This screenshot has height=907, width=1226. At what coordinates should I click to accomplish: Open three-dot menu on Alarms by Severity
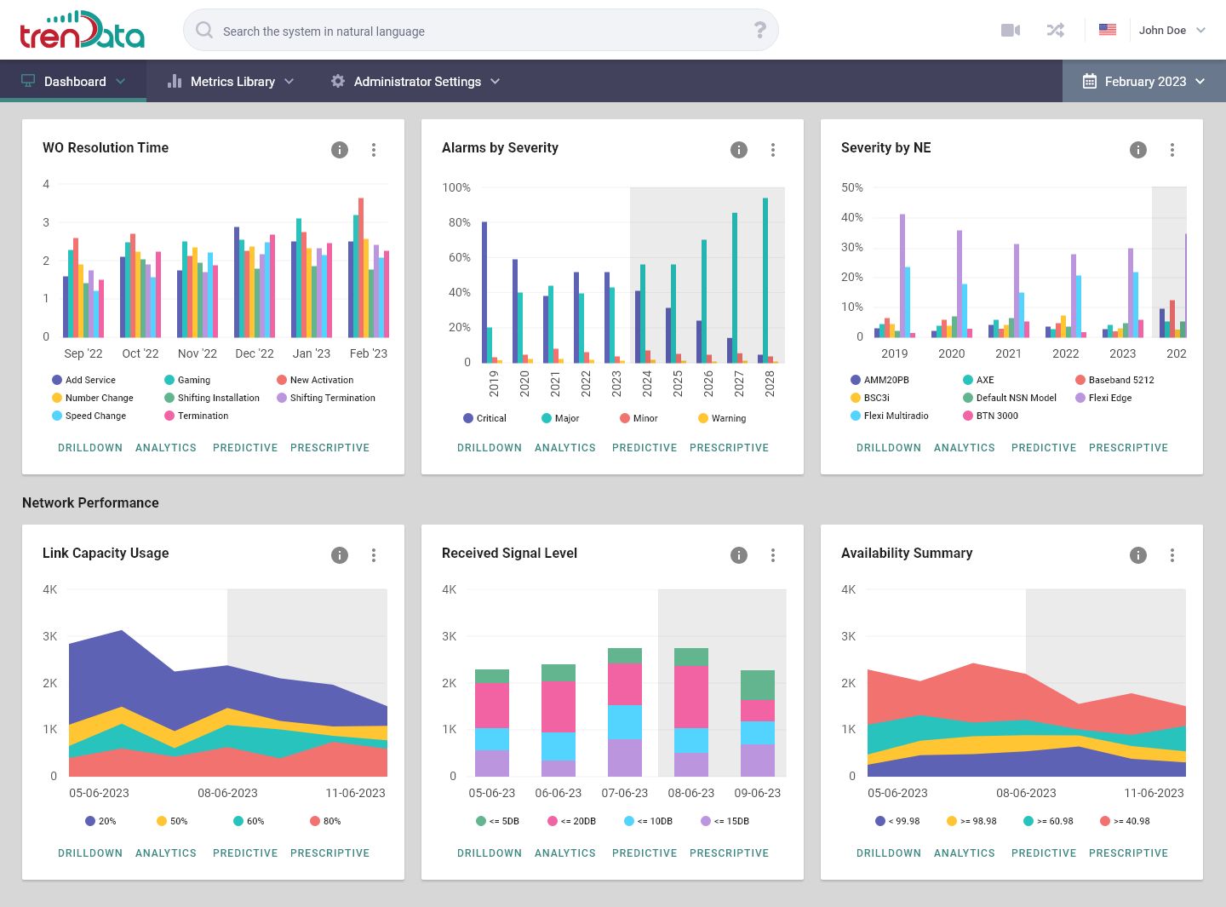coord(773,150)
